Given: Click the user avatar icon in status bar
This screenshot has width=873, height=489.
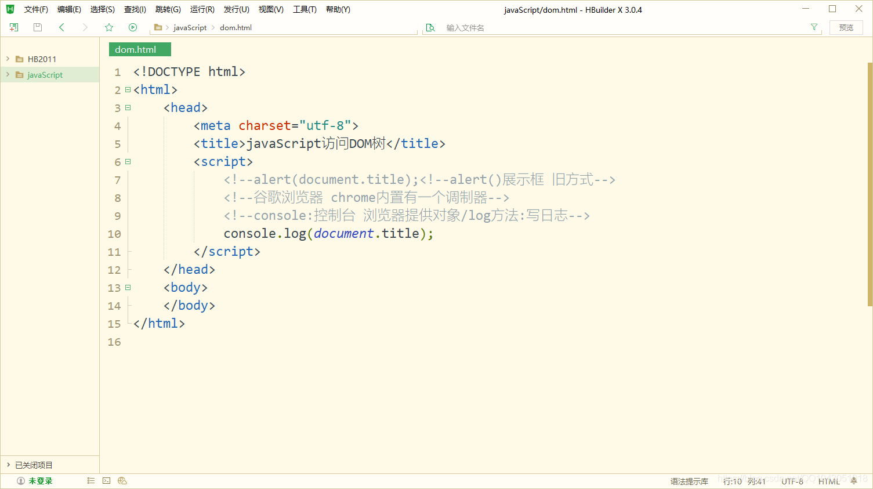Looking at the screenshot, I should coord(21,481).
